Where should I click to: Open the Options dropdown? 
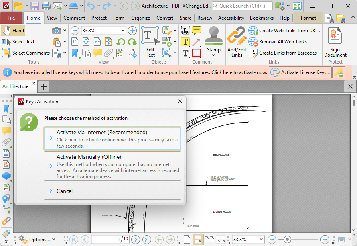(x=37, y=240)
